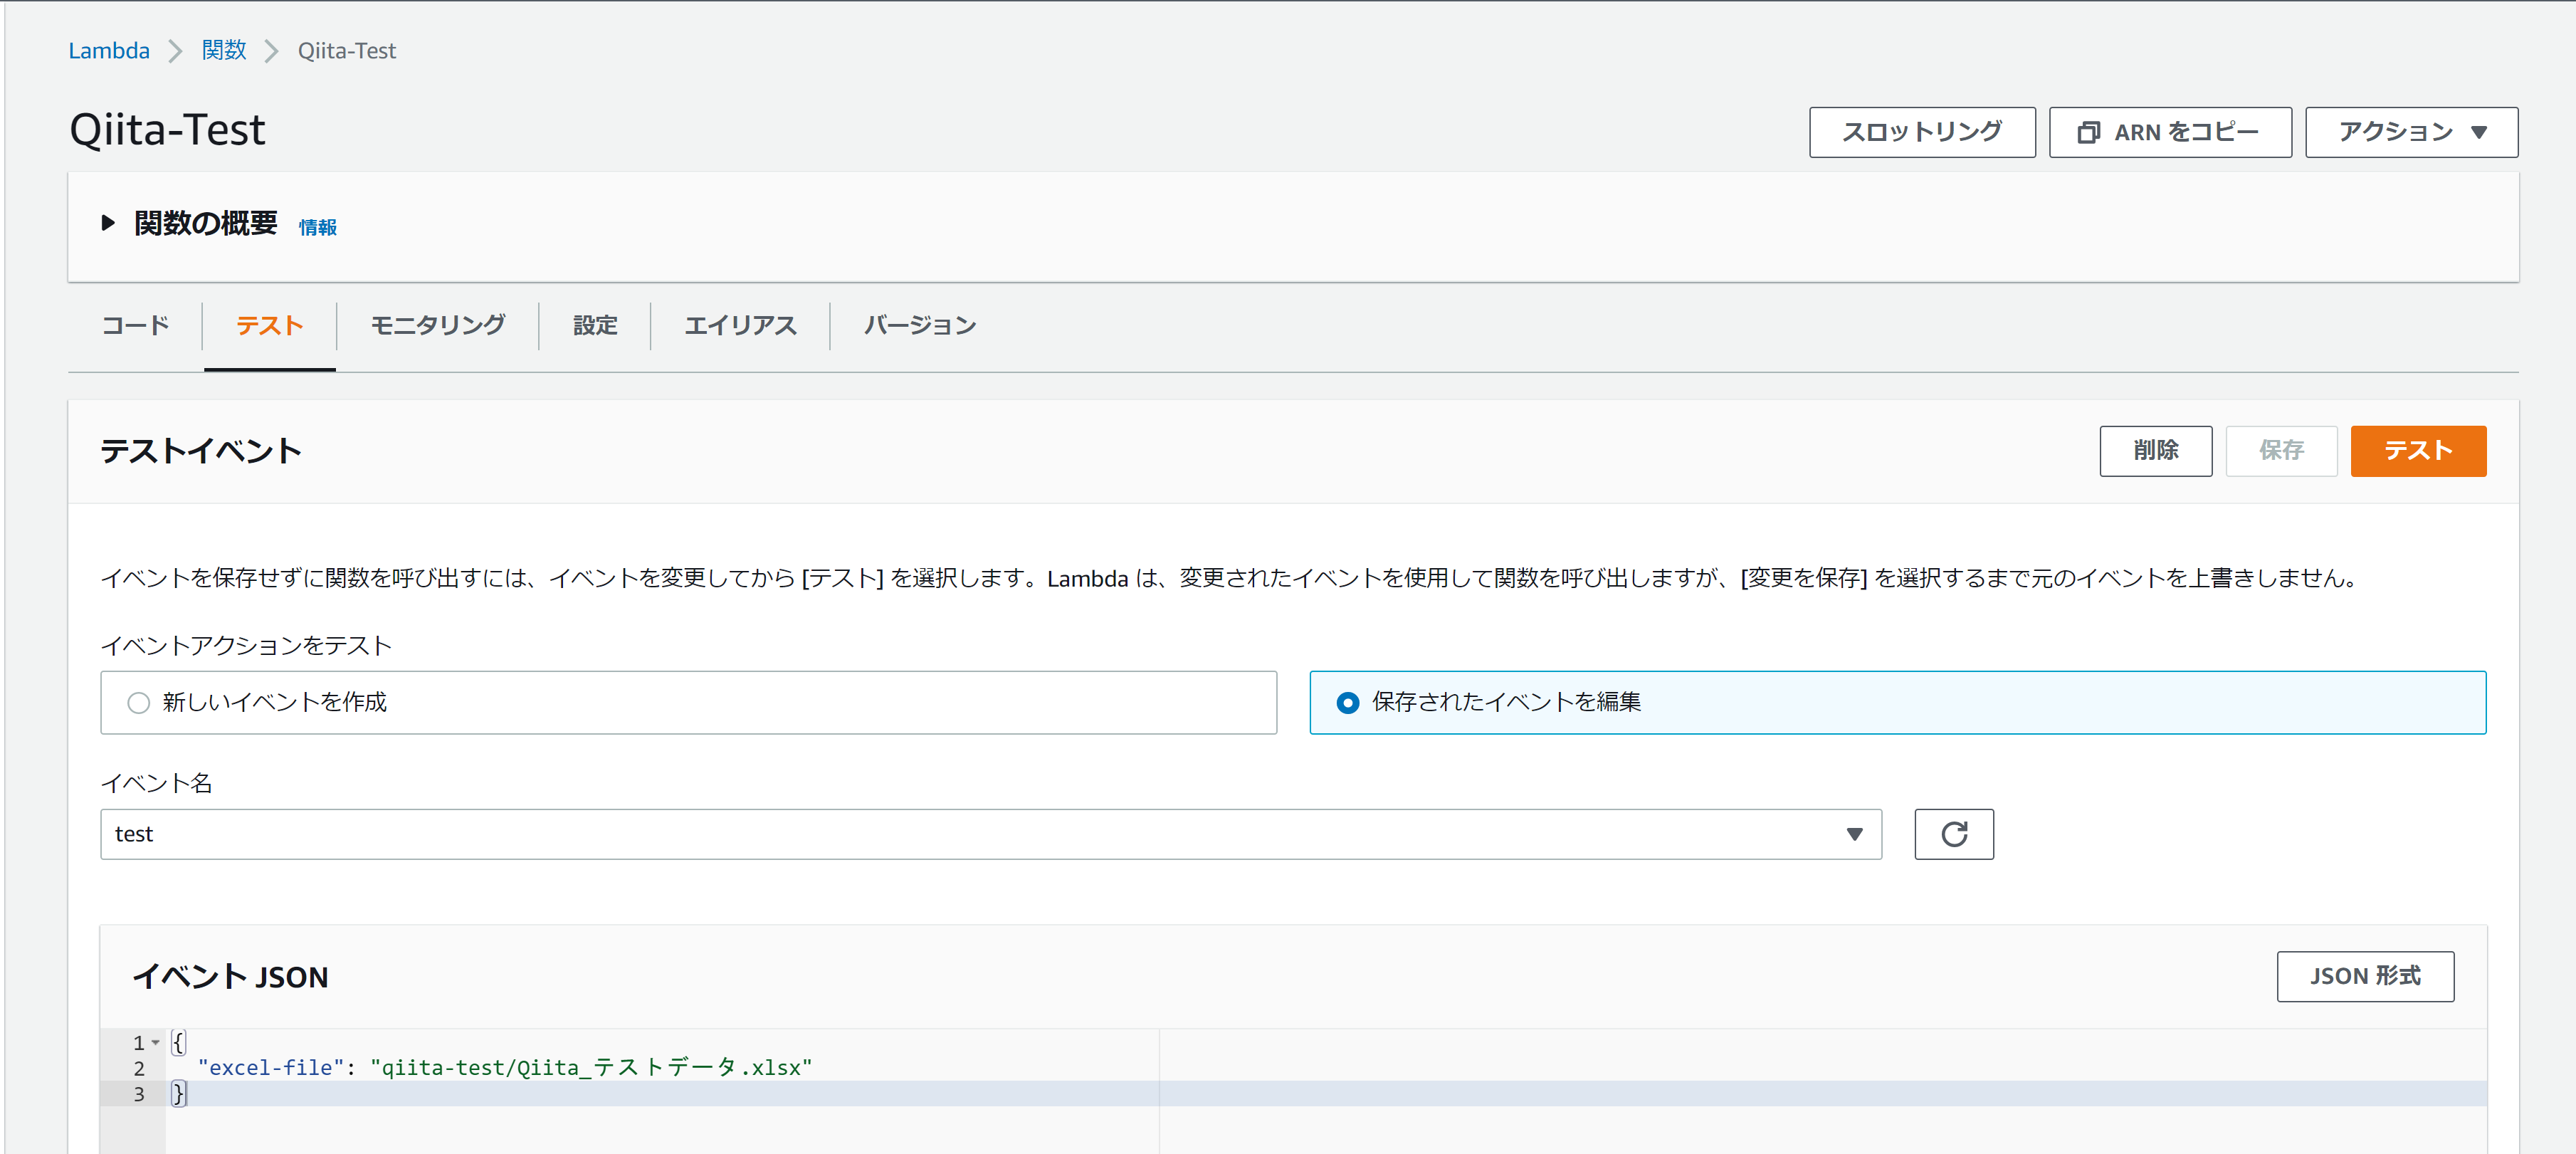The width and height of the screenshot is (2576, 1154).
Task: Select 新しいイベントを作成 option
Action: coord(139,702)
